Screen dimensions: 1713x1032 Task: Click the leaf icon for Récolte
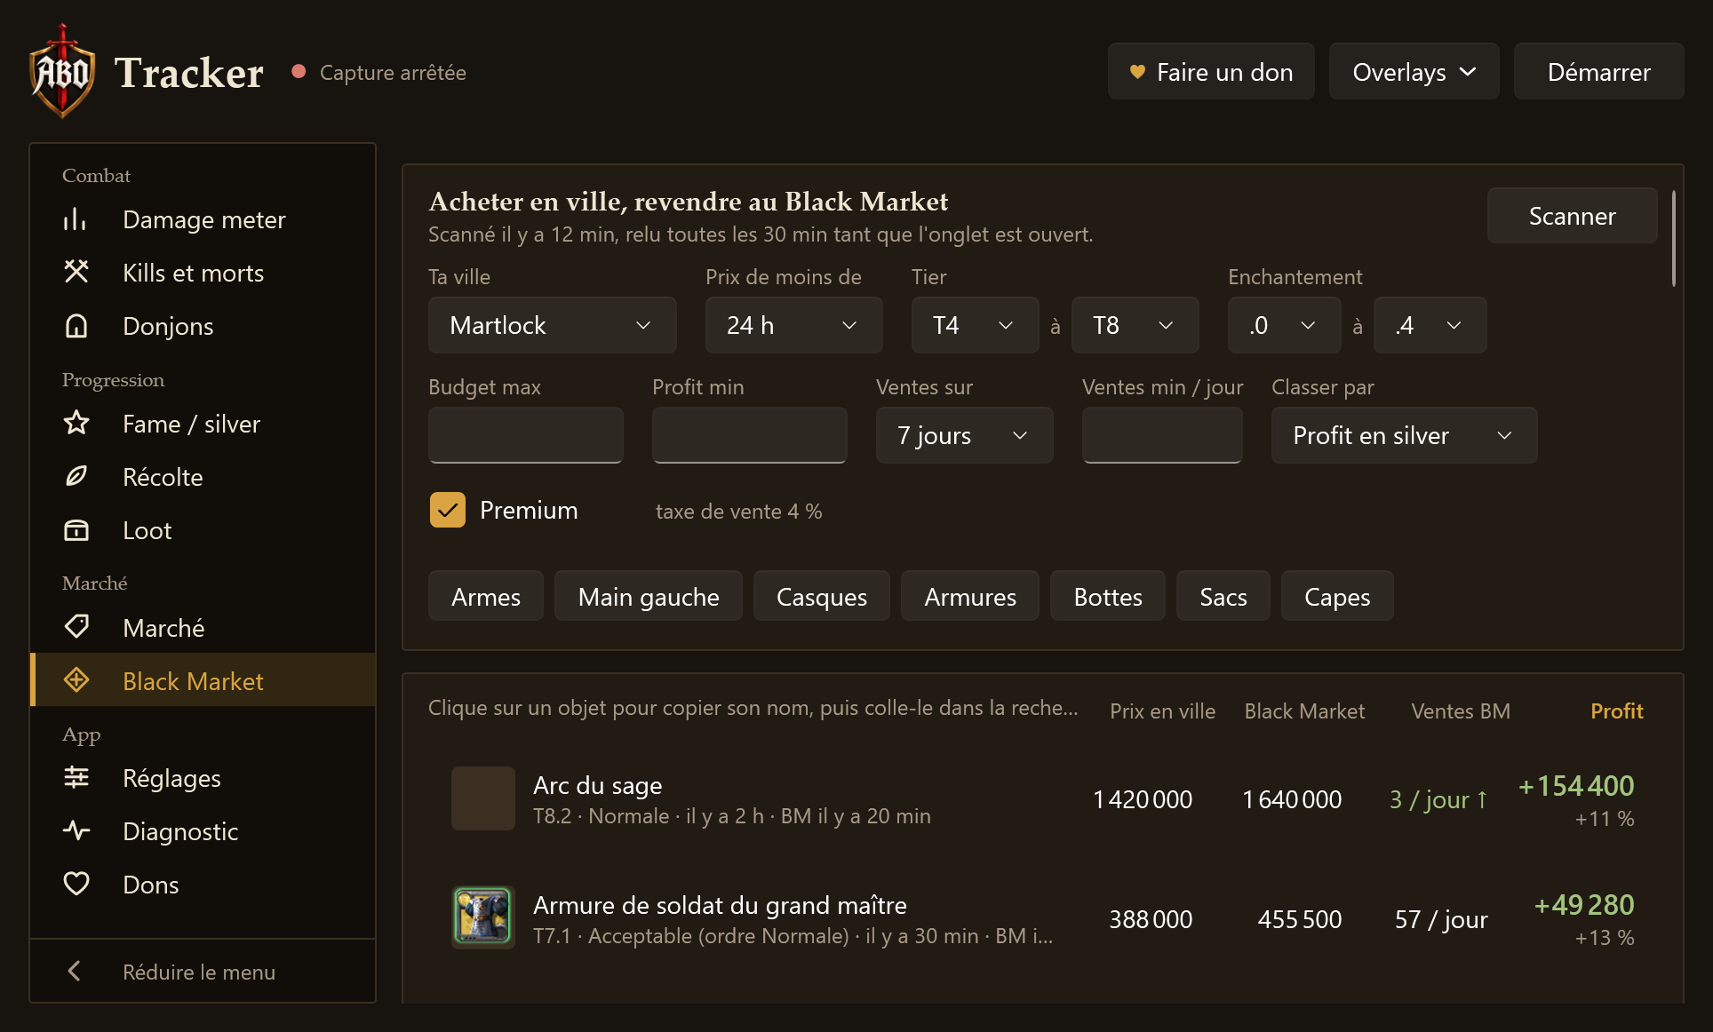pos(76,477)
